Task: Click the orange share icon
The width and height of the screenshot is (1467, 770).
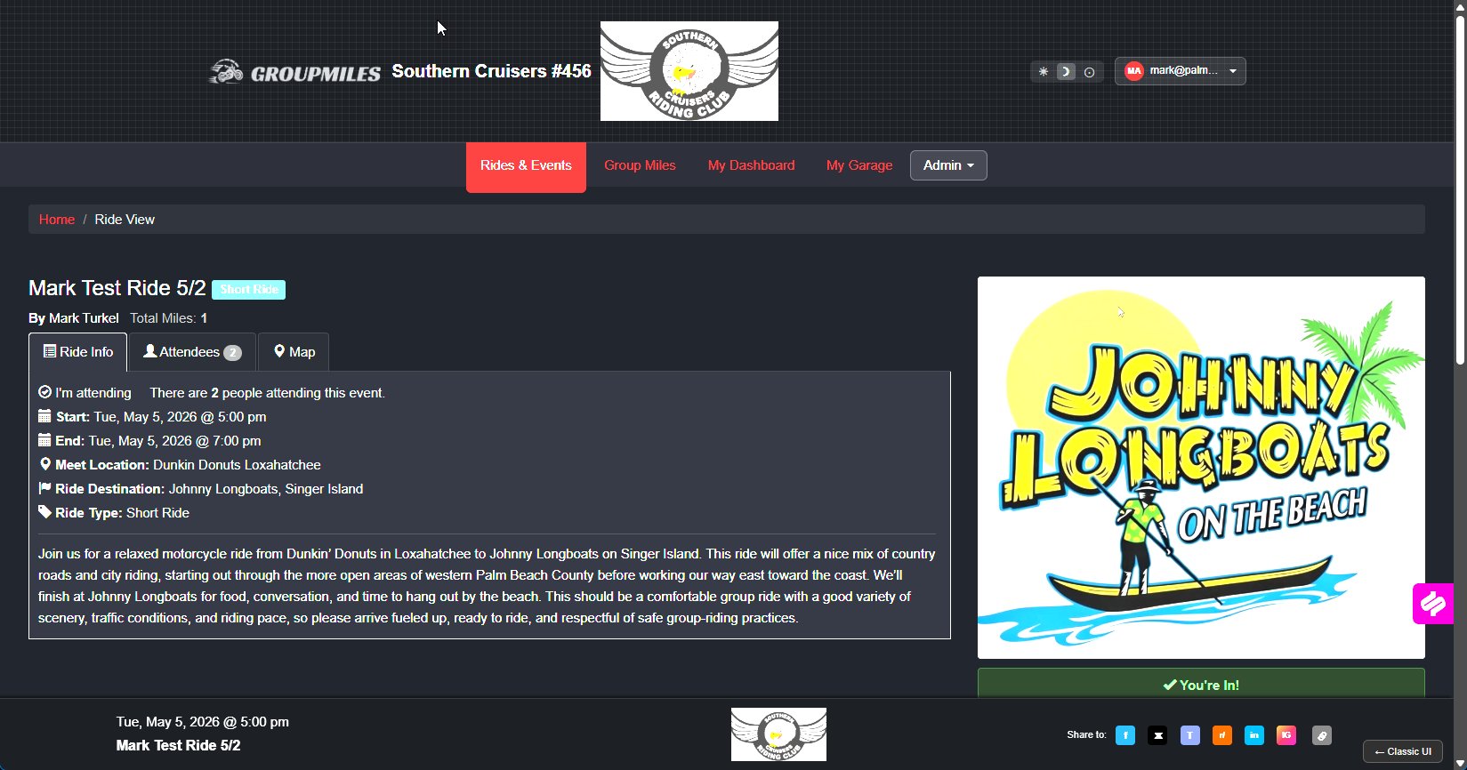Action: (1222, 735)
